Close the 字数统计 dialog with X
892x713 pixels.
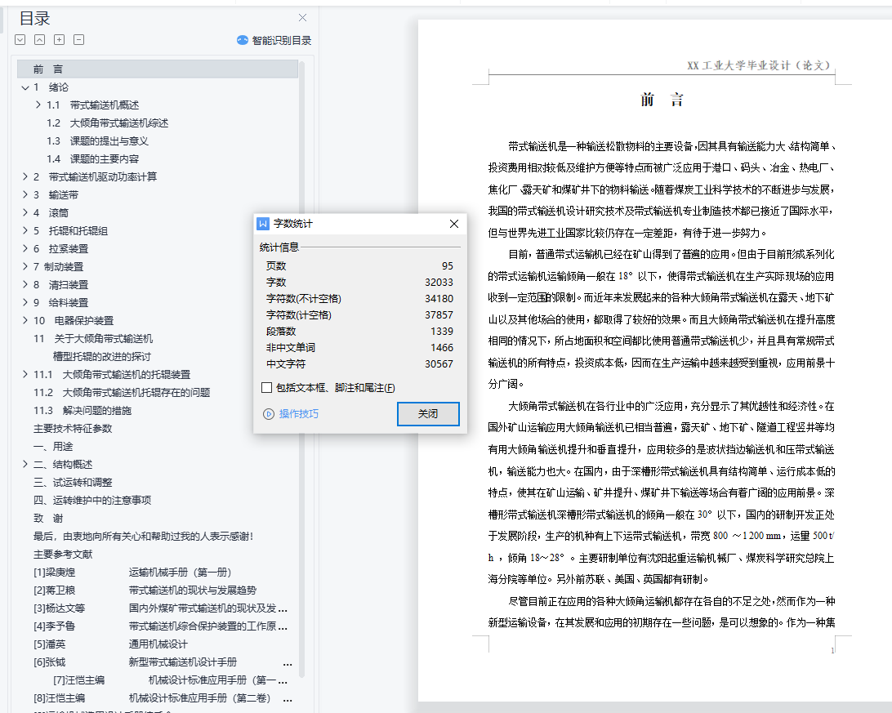[x=454, y=224]
